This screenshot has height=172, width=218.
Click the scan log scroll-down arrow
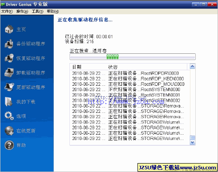click(192, 143)
